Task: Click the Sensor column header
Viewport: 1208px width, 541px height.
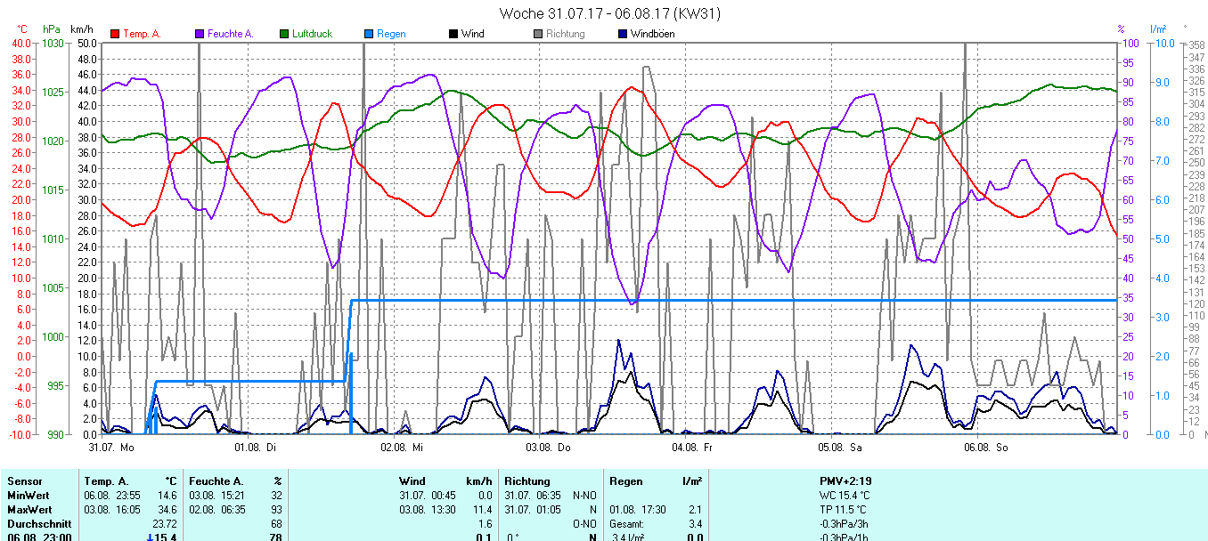Action: [24, 481]
